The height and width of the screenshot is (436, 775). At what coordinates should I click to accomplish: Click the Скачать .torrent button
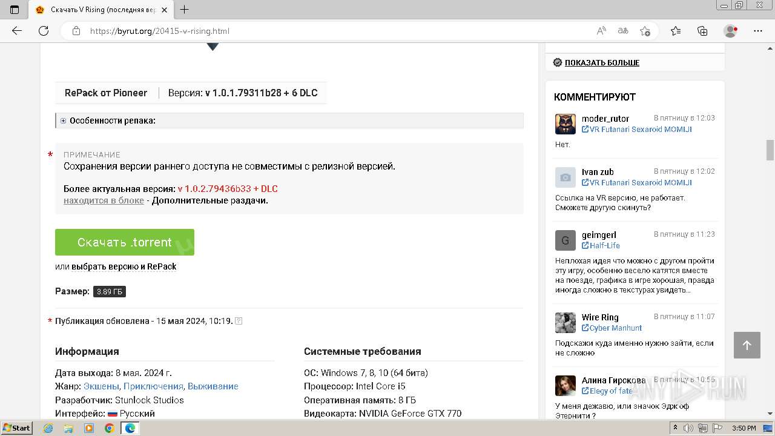[125, 242]
